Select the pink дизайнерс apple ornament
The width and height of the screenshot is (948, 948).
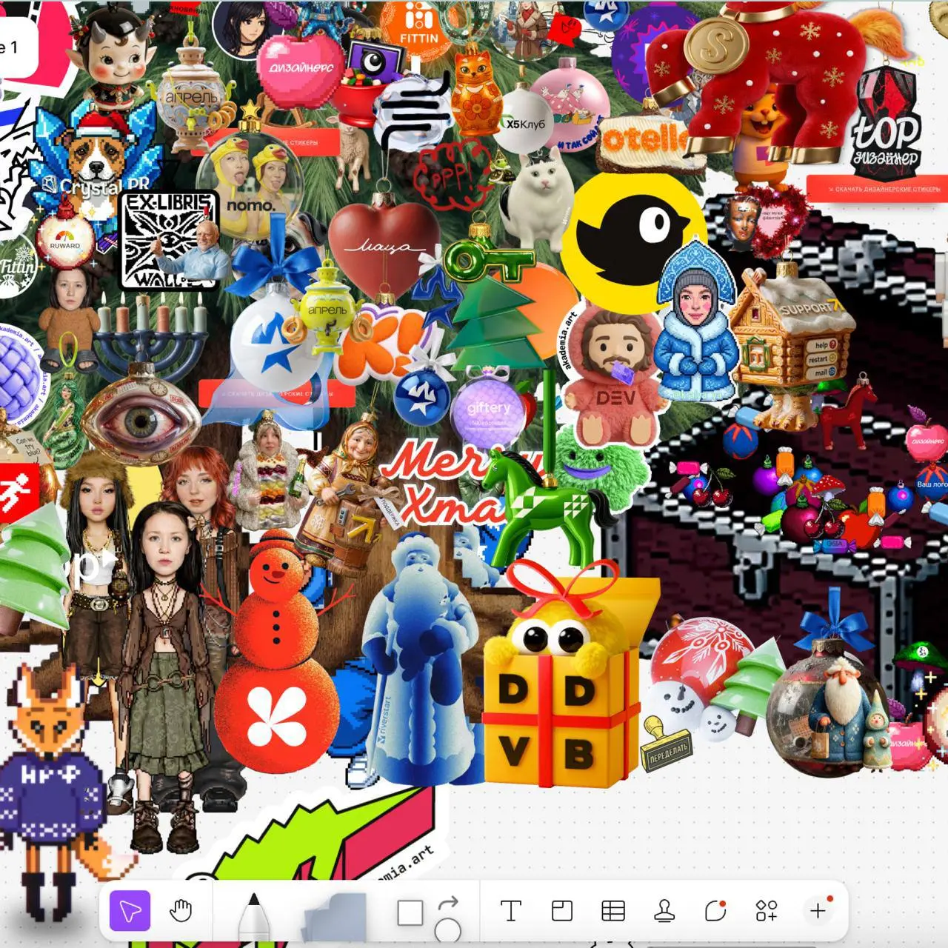click(301, 71)
